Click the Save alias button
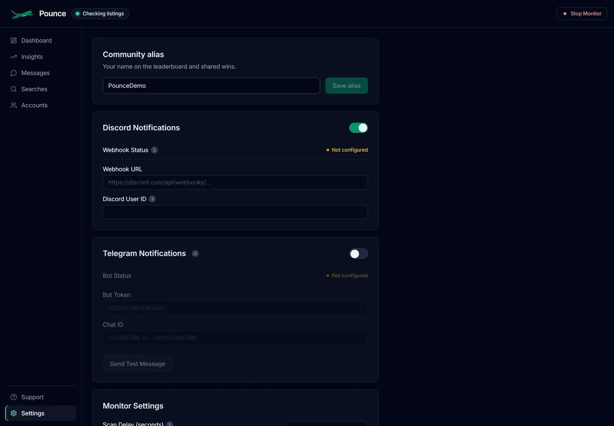Screen dimensions: 614x426 347,86
